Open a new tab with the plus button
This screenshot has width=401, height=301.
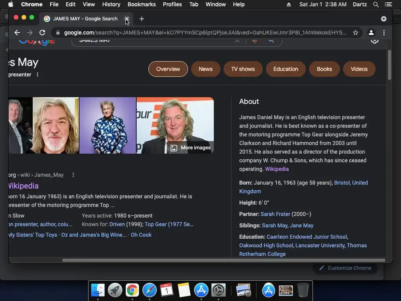(142, 19)
